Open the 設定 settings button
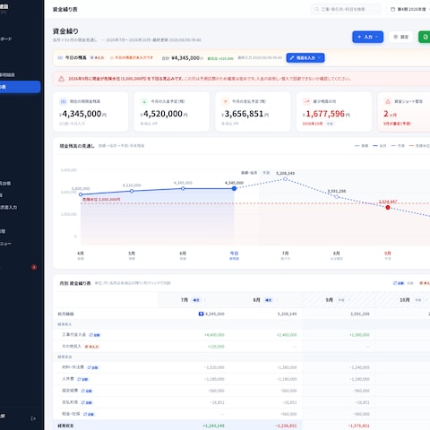Image resolution: width=430 pixels, height=430 pixels. click(400, 37)
